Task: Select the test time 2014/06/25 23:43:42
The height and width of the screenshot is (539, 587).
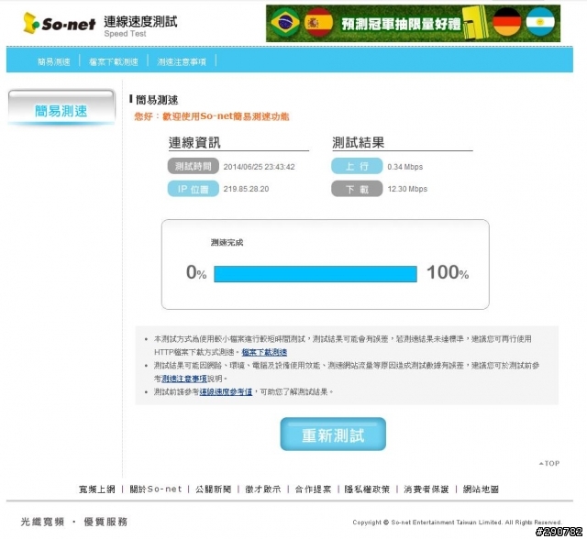Action: (259, 167)
